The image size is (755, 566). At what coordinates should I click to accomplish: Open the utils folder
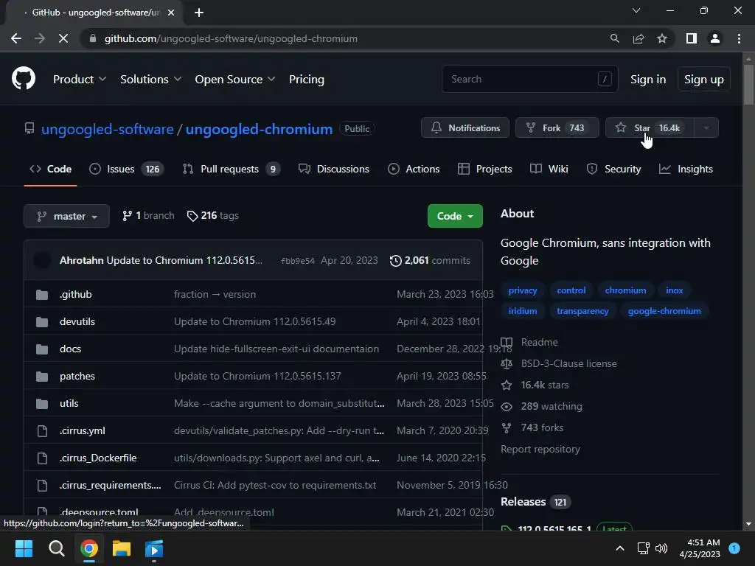coord(69,403)
